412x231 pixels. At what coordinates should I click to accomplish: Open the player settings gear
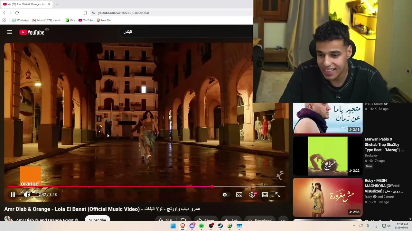coord(252,195)
